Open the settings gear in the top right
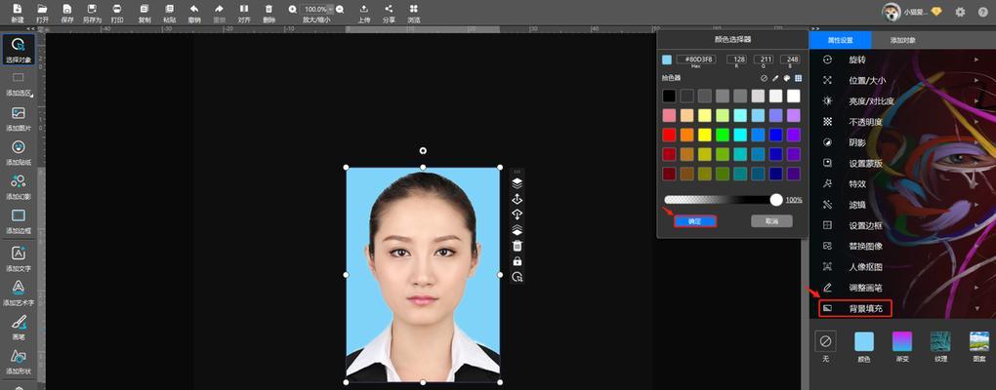 coord(960,12)
